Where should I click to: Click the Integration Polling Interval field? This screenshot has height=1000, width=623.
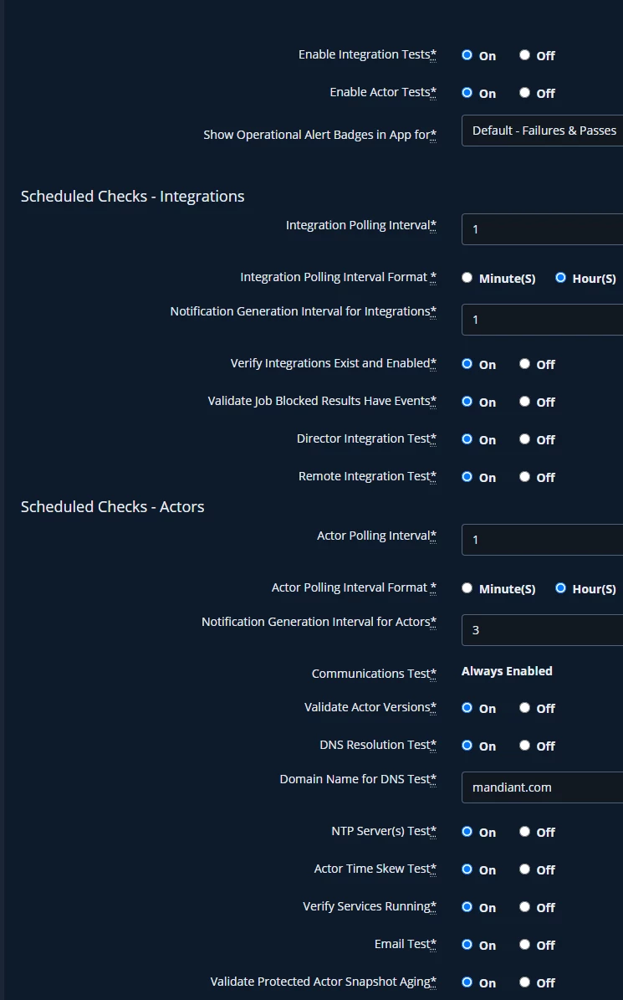click(542, 229)
